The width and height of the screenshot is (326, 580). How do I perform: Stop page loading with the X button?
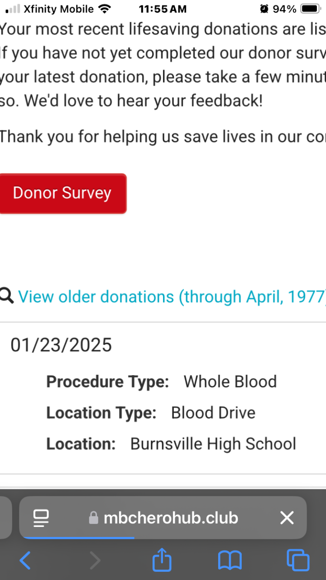(287, 517)
